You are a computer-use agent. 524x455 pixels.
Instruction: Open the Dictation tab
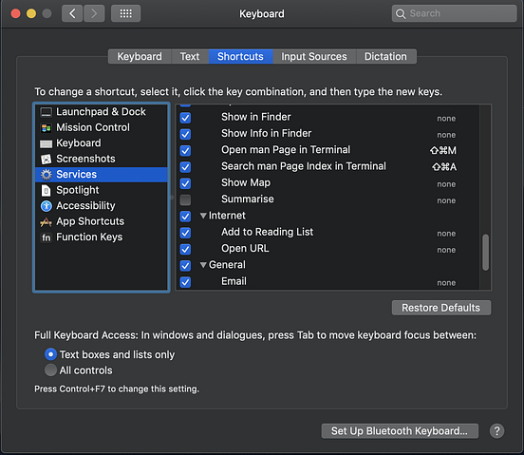(x=385, y=56)
